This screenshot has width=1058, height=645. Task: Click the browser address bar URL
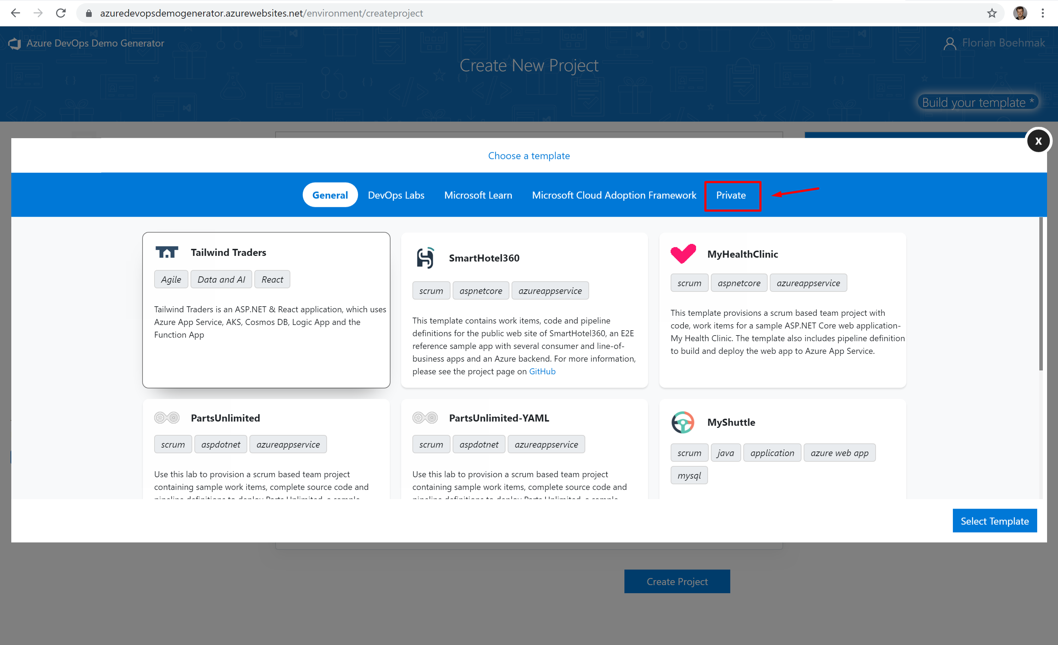click(261, 13)
